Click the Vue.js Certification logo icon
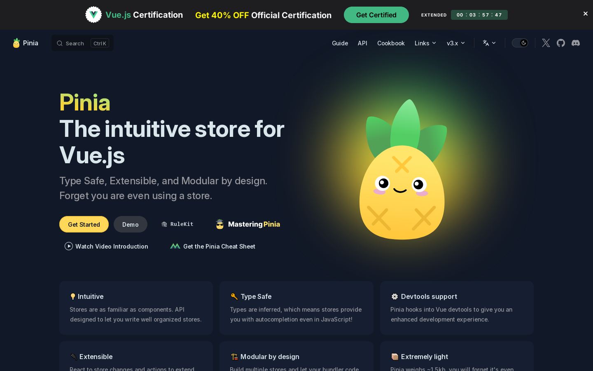The height and width of the screenshot is (371, 593). coord(93,15)
